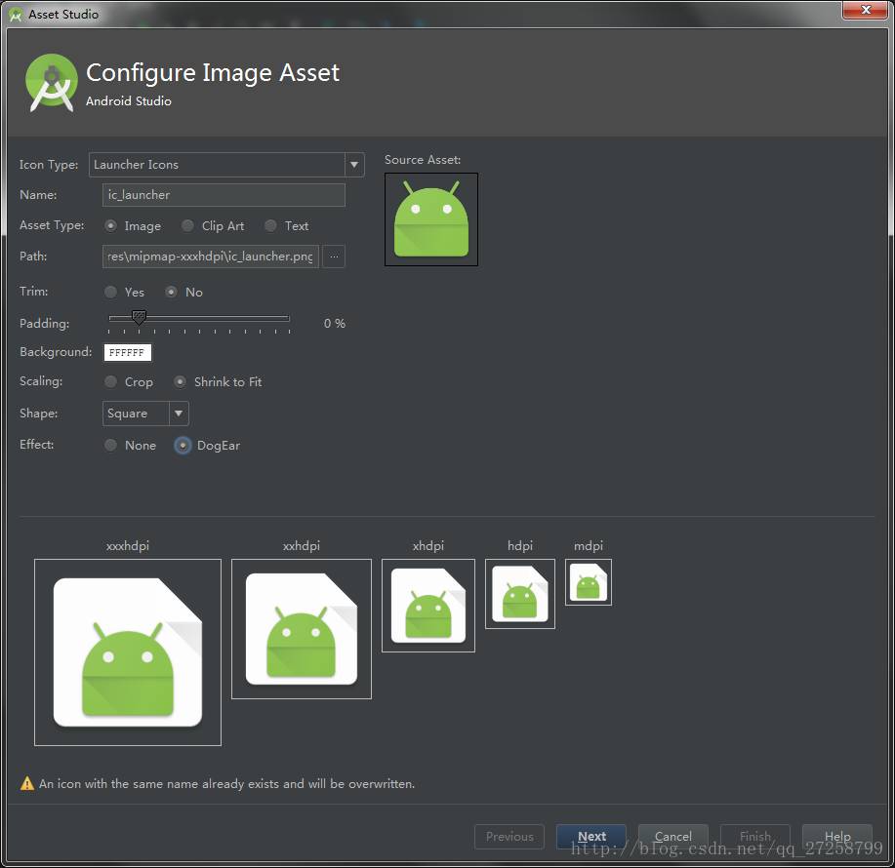Image resolution: width=895 pixels, height=868 pixels.
Task: Click the overwrite warning message text
Action: point(226,783)
